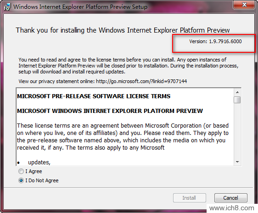This screenshot has height=213, width=258.
Task: Click the MICROSOFT PRE-RELEASE SOFTWARE LICENSE TERMS heading
Action: (x=94, y=96)
